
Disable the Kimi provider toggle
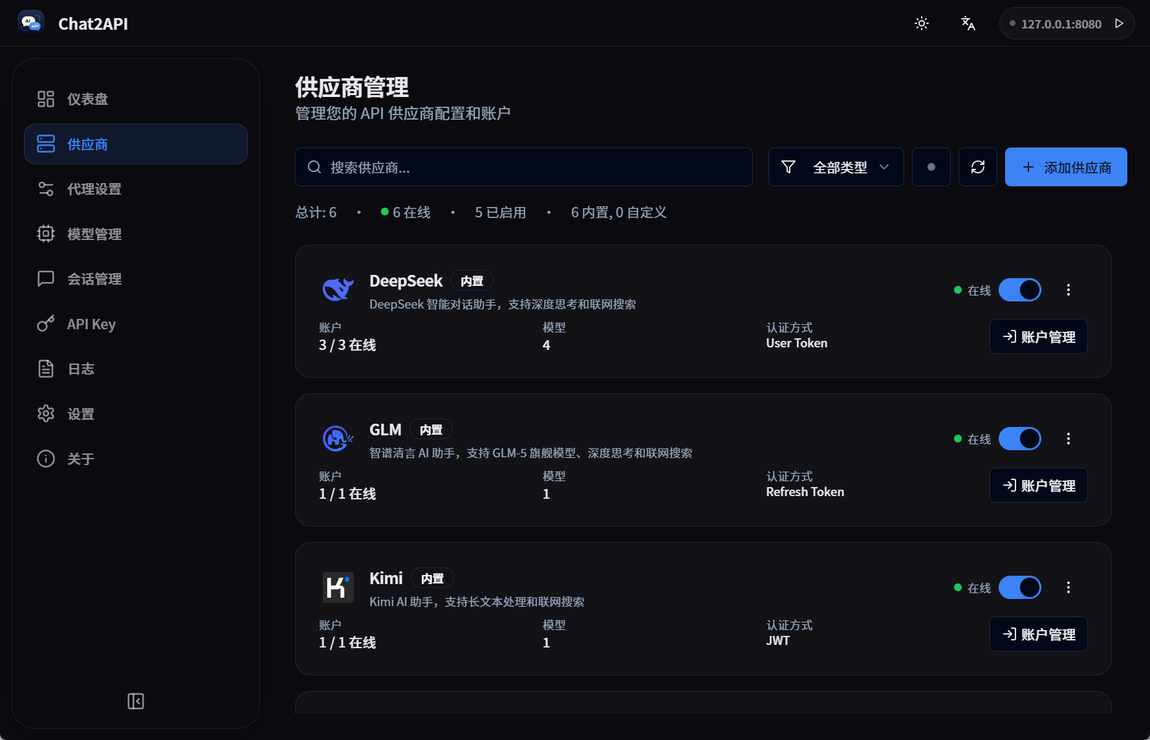(1020, 587)
